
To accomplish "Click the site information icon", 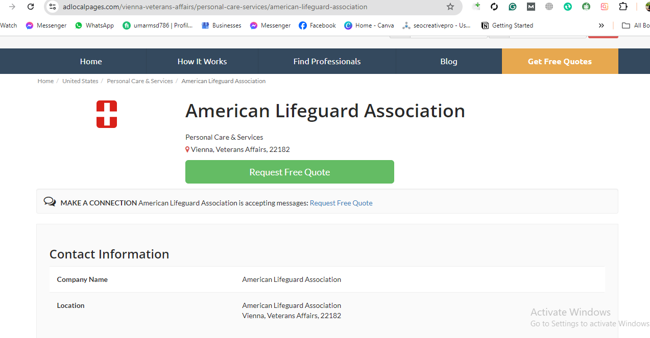I will tap(53, 7).
